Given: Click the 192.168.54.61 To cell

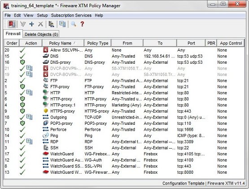Looking at the screenshot, I should coord(159,56).
